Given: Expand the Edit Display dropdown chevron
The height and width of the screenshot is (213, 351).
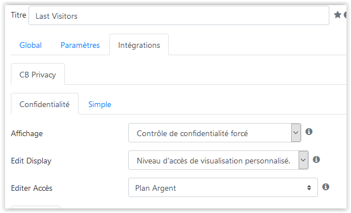Looking at the screenshot, I should pos(303,160).
